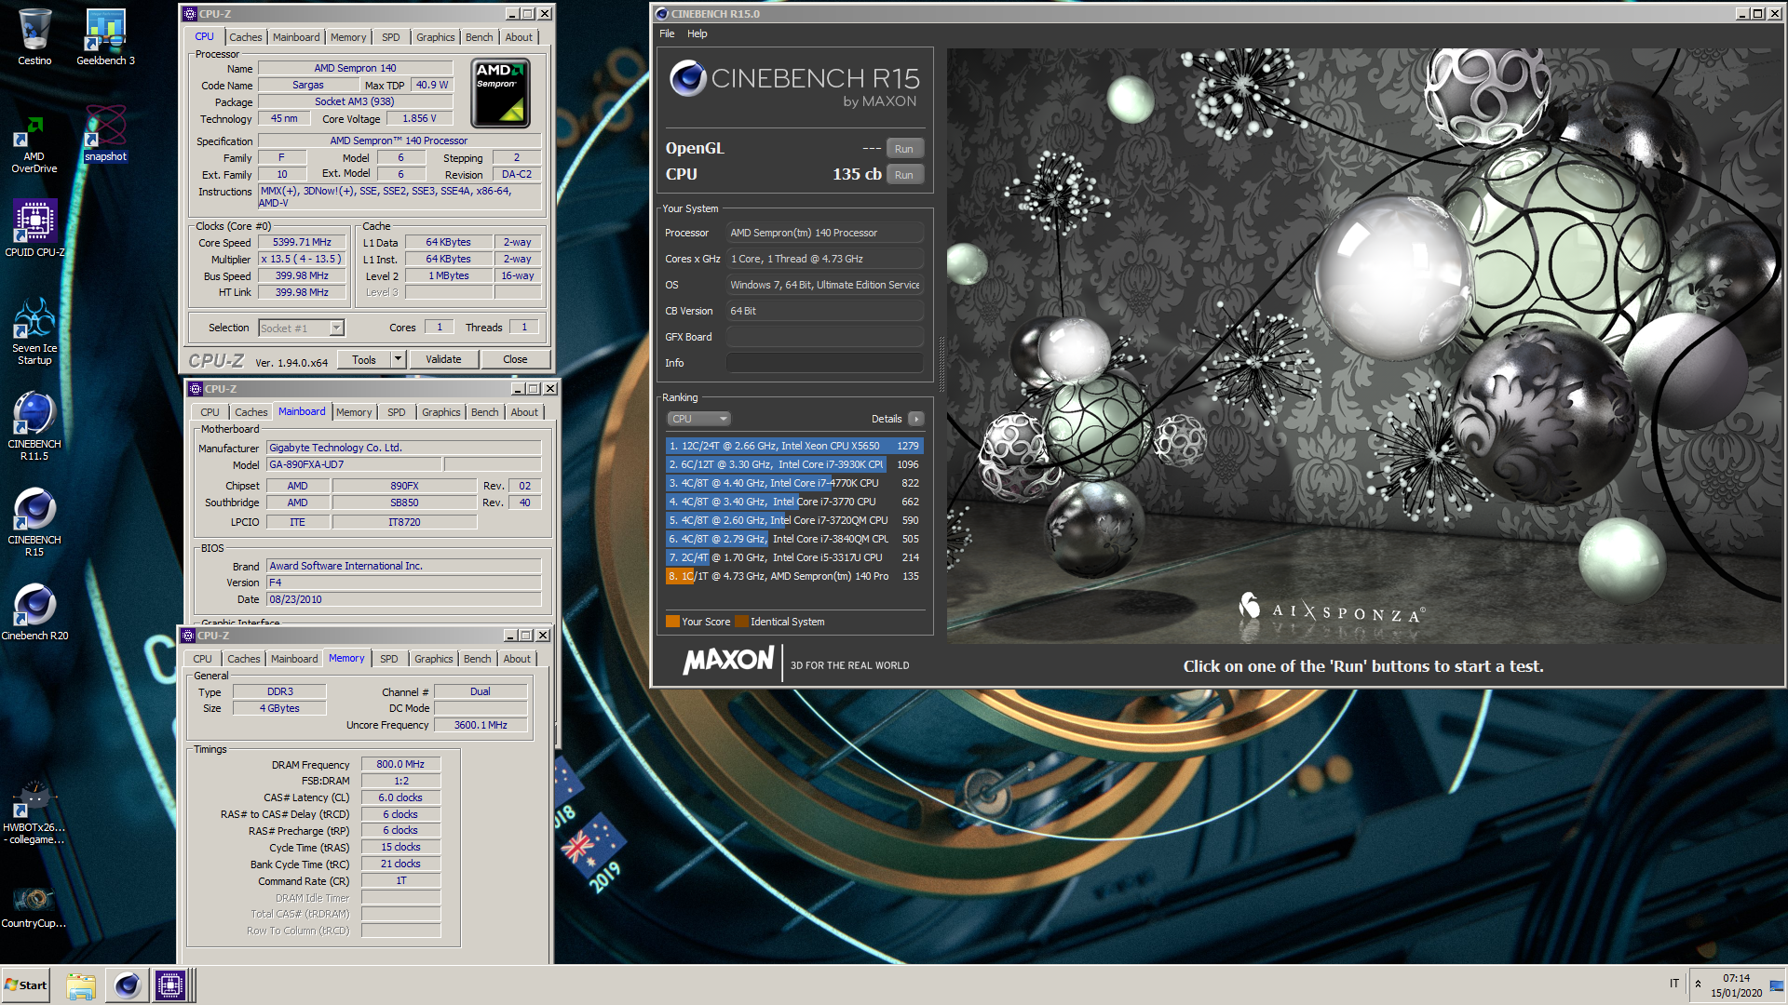Select ranking row Core i7-3930K
1788x1005 pixels.
tap(793, 464)
